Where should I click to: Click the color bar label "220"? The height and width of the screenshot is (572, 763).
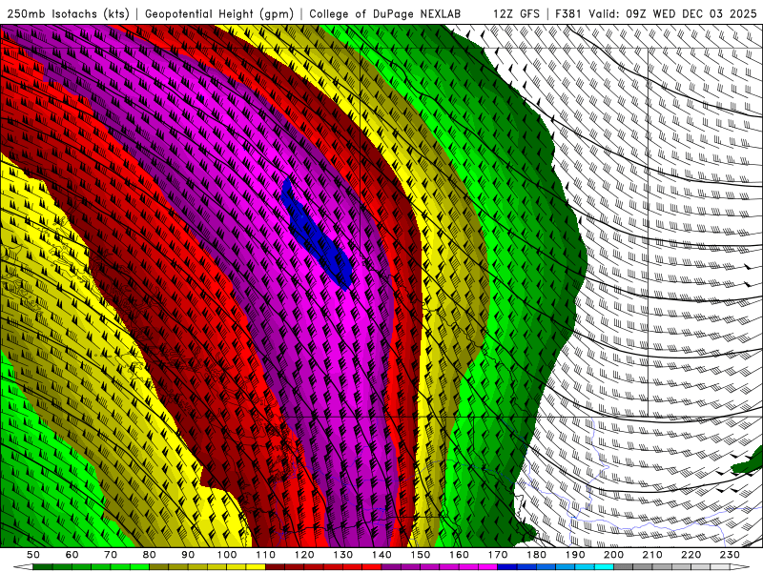[691, 555]
